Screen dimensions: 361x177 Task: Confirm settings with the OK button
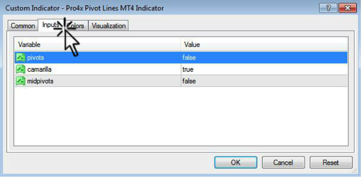click(x=236, y=163)
